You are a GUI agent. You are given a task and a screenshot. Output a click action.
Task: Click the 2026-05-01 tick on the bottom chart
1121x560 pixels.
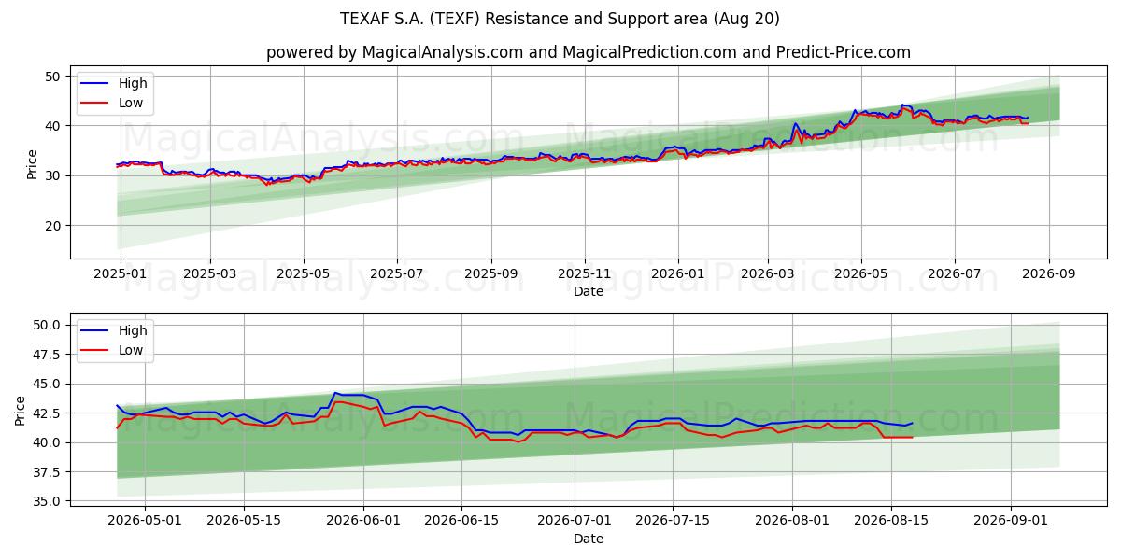click(146, 521)
